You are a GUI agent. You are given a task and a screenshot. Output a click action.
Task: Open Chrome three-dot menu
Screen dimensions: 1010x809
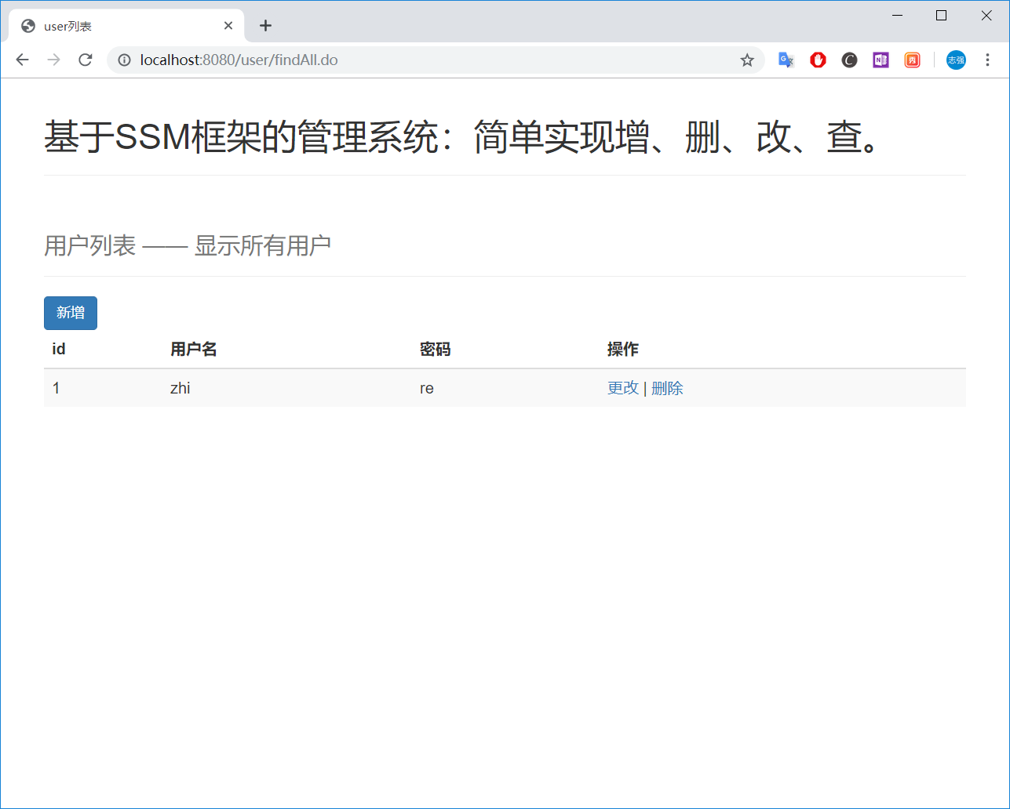tap(988, 60)
